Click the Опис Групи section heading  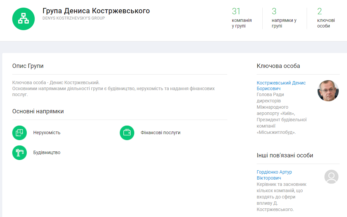(x=28, y=66)
